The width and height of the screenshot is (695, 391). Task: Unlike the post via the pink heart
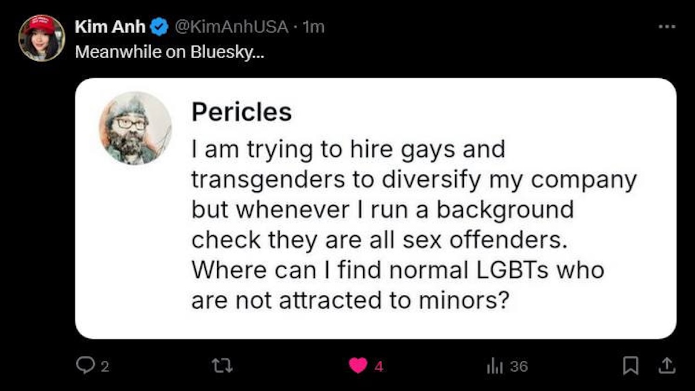point(359,366)
